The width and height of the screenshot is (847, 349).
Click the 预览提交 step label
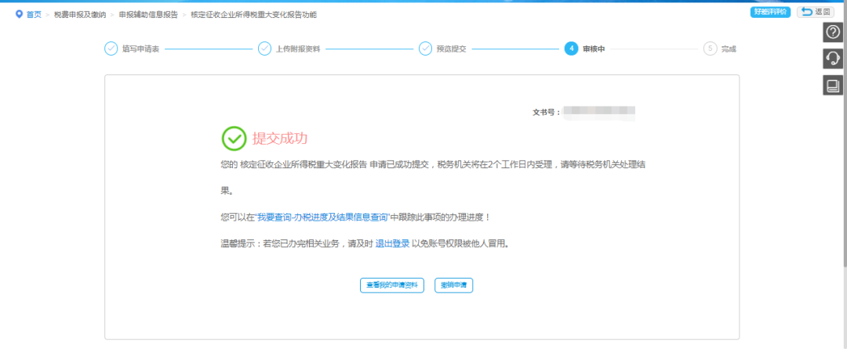click(451, 49)
